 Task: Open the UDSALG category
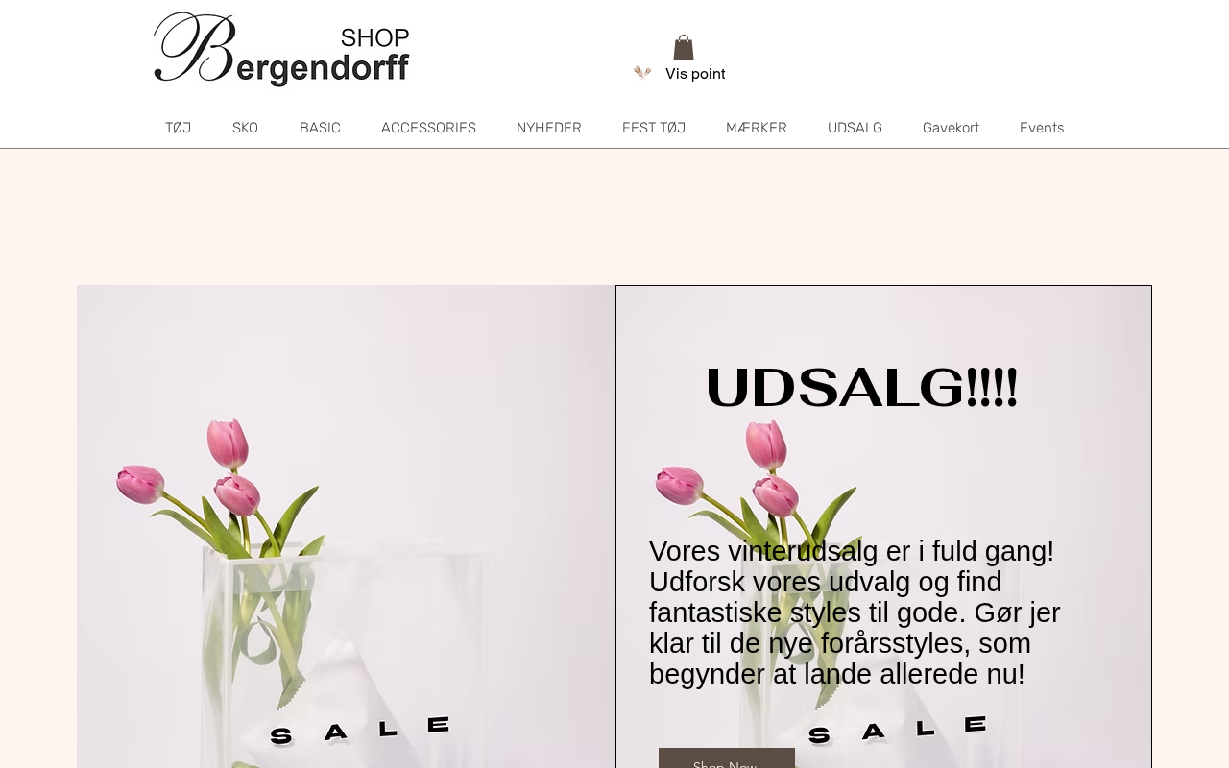855,128
